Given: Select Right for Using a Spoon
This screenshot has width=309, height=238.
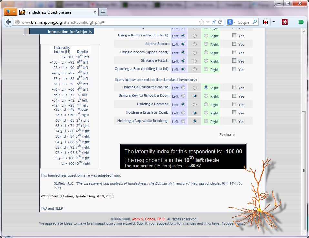Looking at the screenshot, I should click(206, 44).
